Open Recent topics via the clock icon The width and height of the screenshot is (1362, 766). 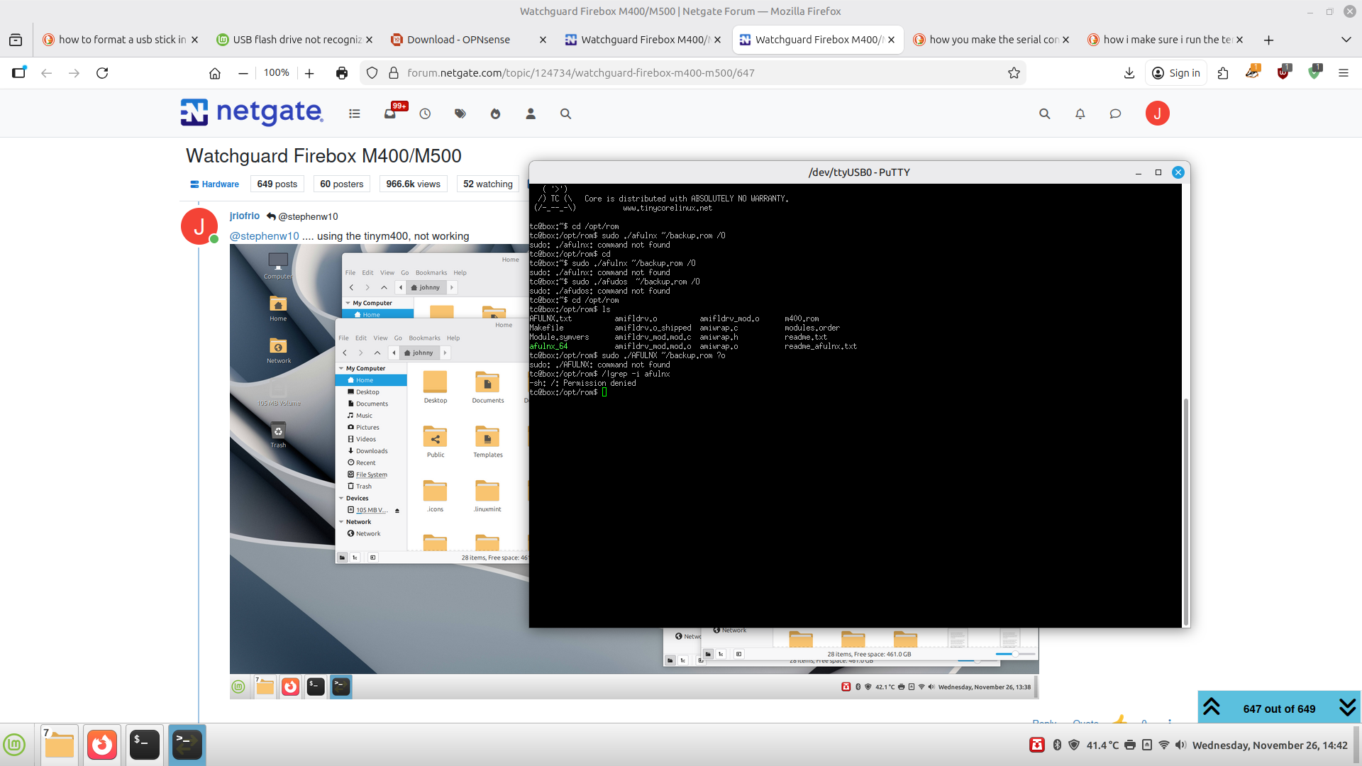425,113
